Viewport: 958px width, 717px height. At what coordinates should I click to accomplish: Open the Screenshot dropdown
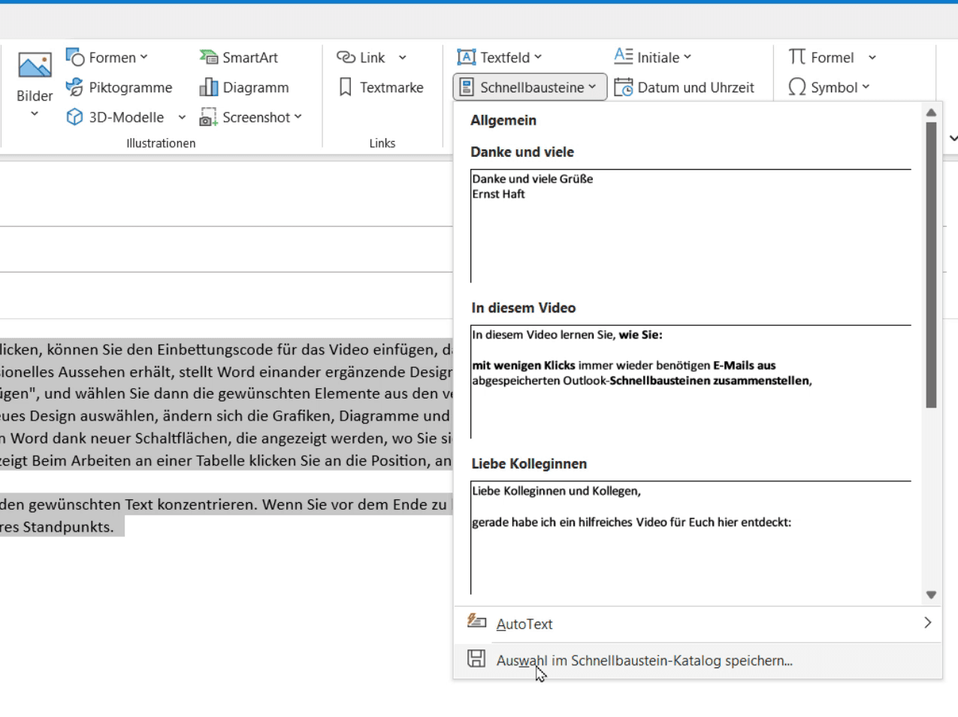pyautogui.click(x=250, y=118)
